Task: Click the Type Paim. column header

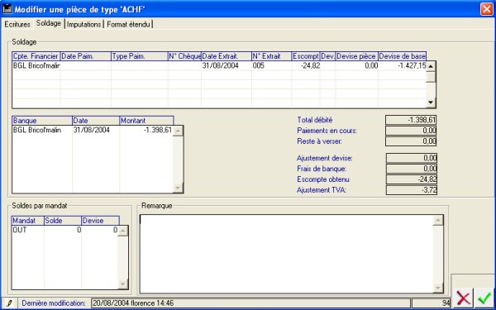Action: (140, 56)
